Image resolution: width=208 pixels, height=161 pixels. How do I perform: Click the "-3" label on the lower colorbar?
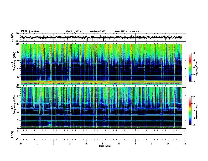[194, 97]
